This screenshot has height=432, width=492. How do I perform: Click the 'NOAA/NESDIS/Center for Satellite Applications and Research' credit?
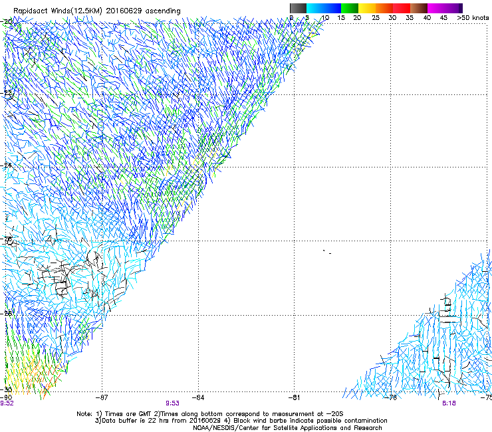pos(287,428)
